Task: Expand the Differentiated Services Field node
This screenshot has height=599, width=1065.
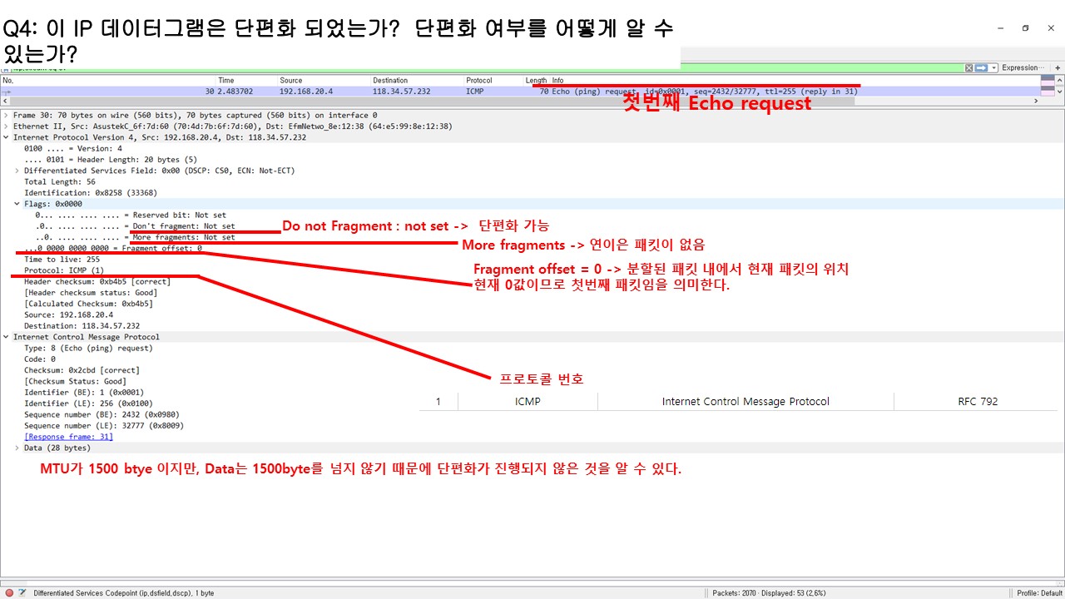Action: (x=17, y=171)
